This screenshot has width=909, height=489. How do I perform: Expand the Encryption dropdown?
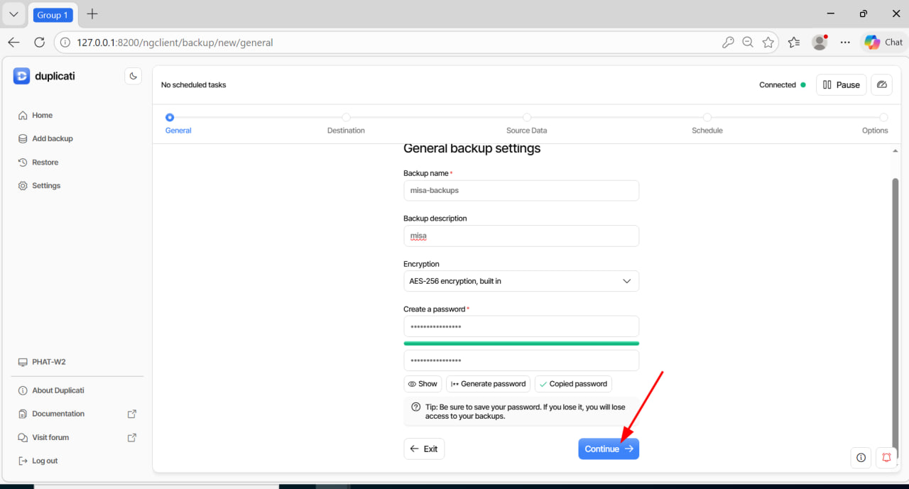pos(521,281)
